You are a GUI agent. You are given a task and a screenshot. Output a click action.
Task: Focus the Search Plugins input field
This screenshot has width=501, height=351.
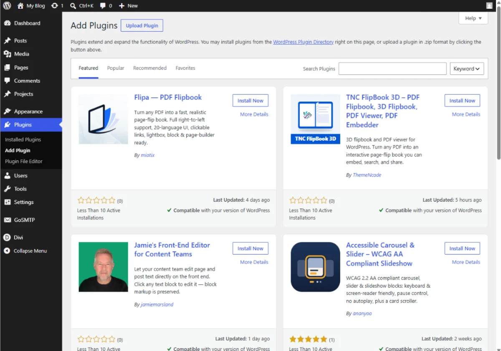pyautogui.click(x=392, y=69)
